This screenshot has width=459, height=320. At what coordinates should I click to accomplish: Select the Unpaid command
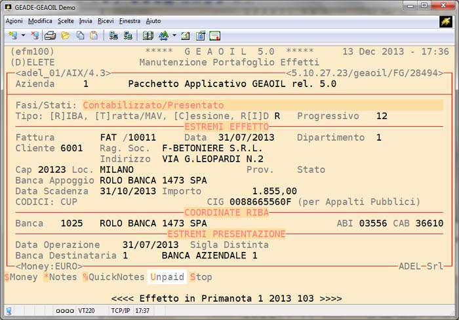coord(167,277)
